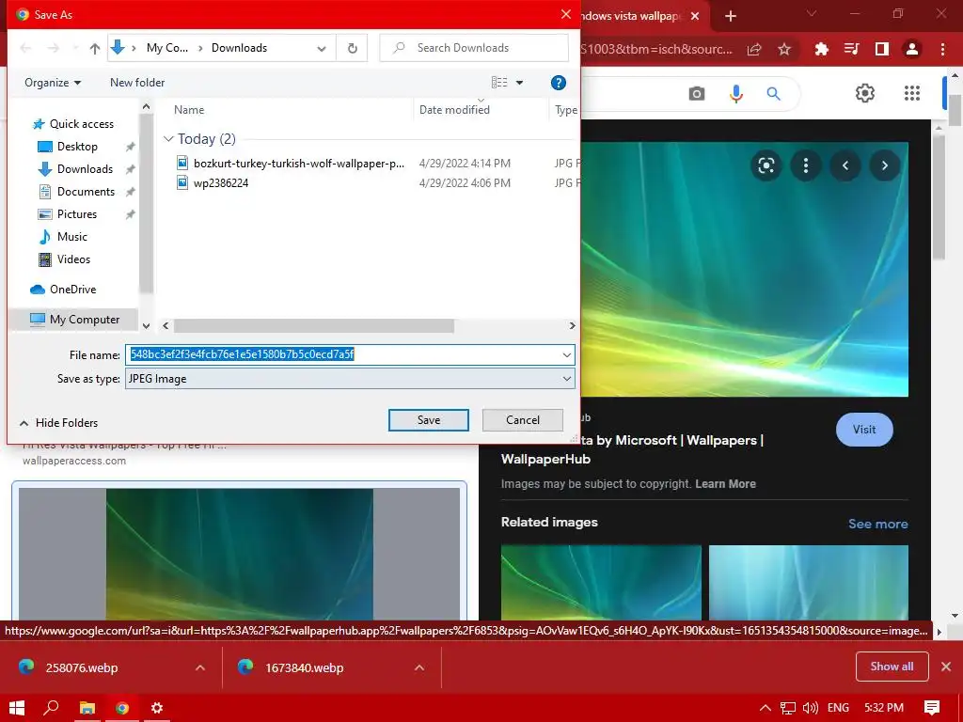
Task: Go up one folder level in Save As
Action: click(x=95, y=48)
